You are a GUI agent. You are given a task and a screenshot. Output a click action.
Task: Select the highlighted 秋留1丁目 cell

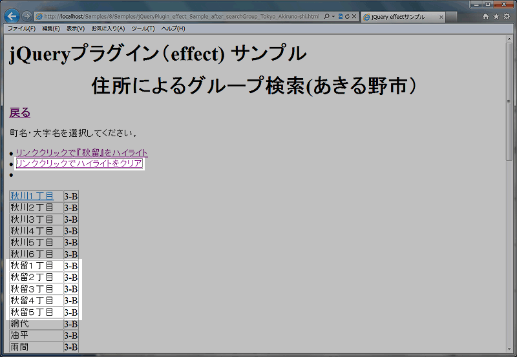36,266
